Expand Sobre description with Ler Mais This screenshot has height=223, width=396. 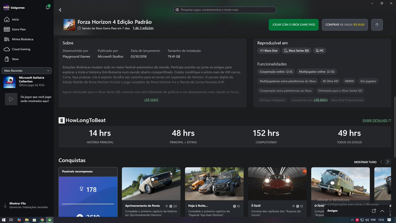(x=151, y=100)
